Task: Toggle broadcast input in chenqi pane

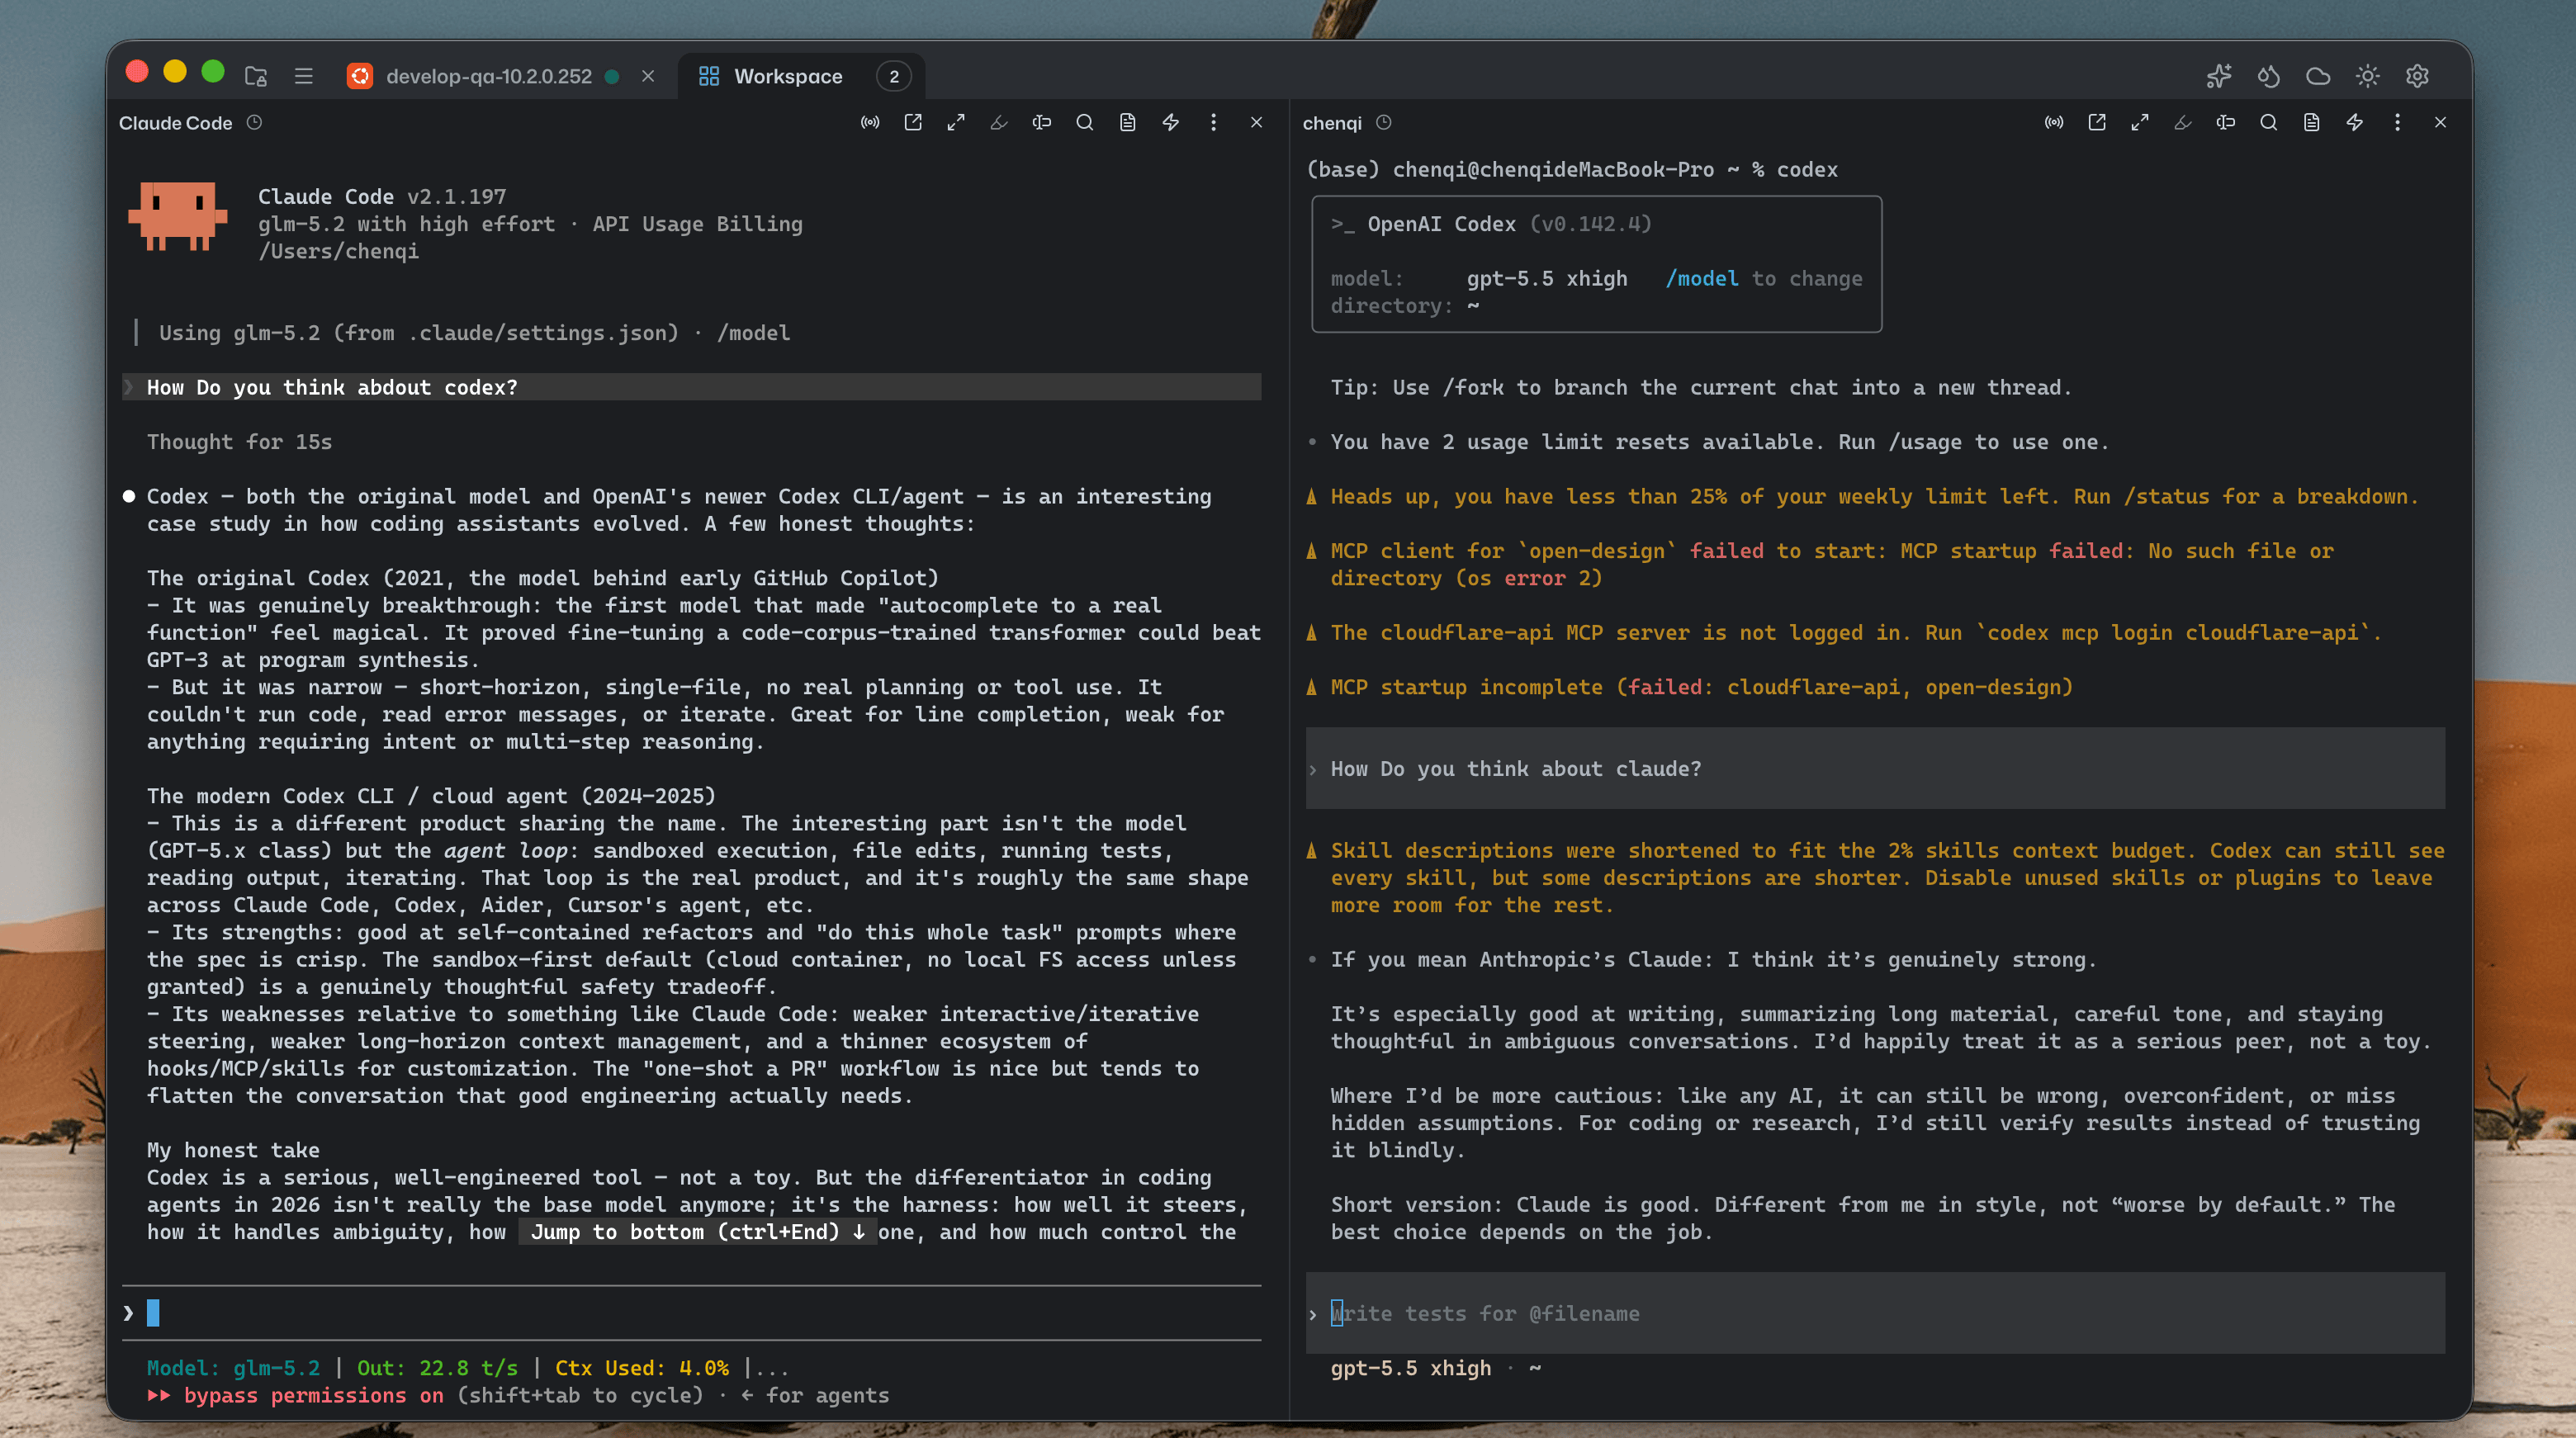Action: point(2054,122)
